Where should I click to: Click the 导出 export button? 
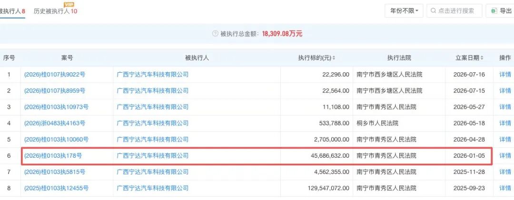[500, 11]
